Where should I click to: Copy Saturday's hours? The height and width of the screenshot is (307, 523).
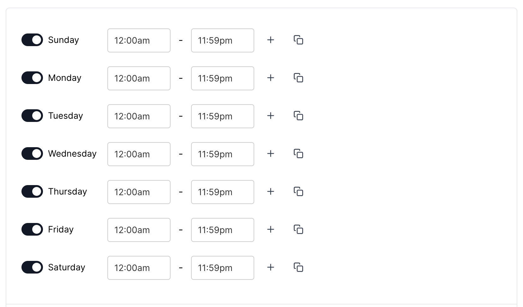coord(298,268)
